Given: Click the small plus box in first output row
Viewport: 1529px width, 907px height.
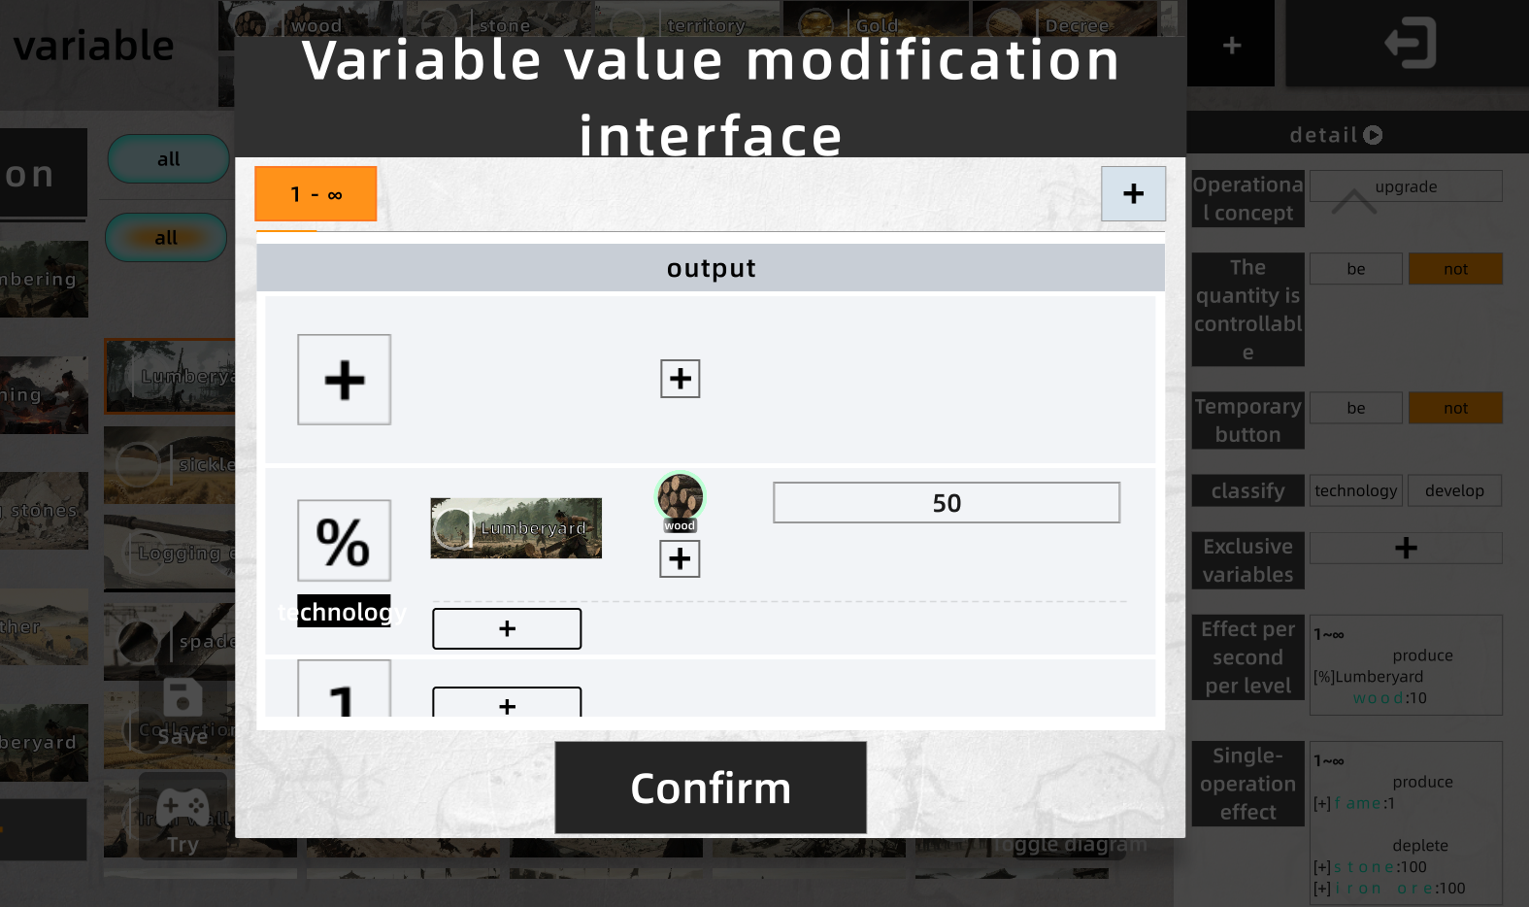Looking at the screenshot, I should (680, 379).
